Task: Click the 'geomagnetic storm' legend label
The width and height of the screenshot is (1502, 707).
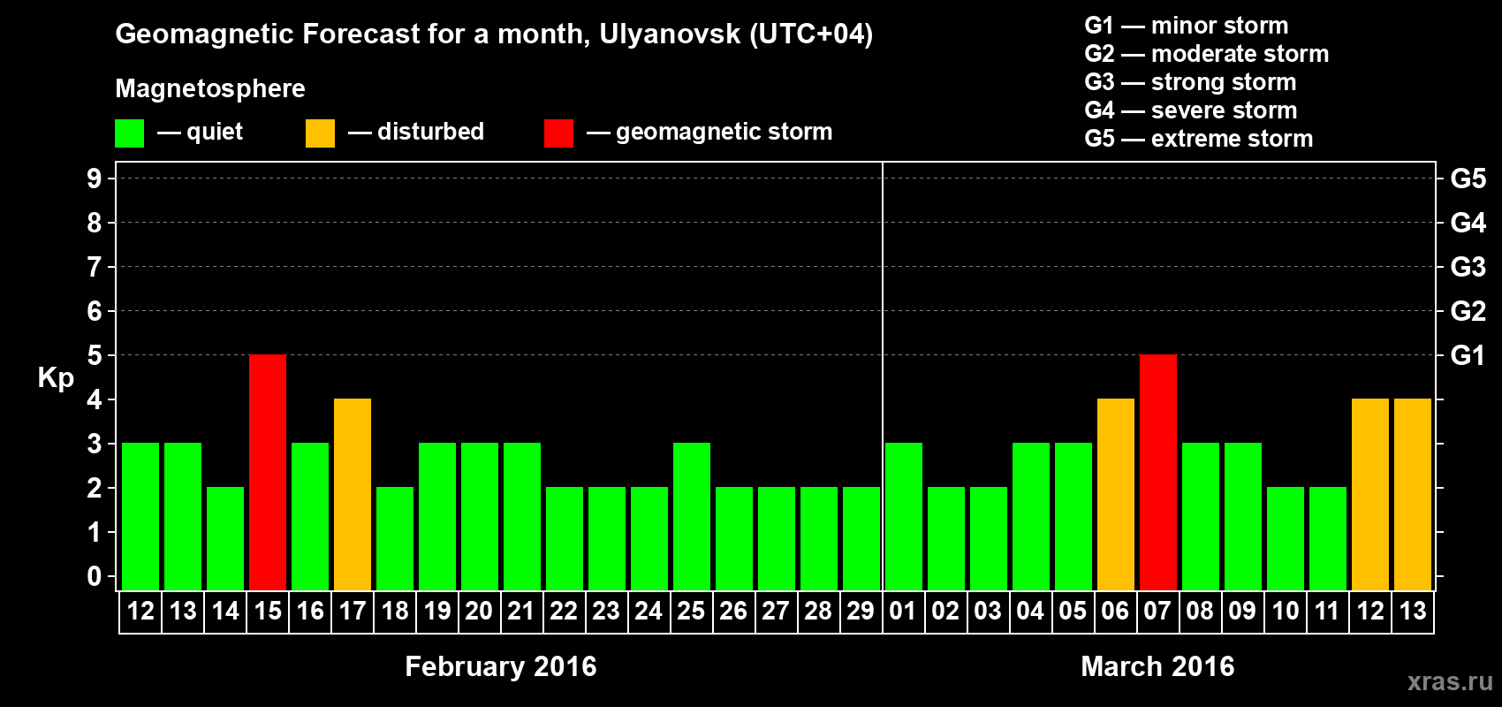Action: [x=724, y=133]
